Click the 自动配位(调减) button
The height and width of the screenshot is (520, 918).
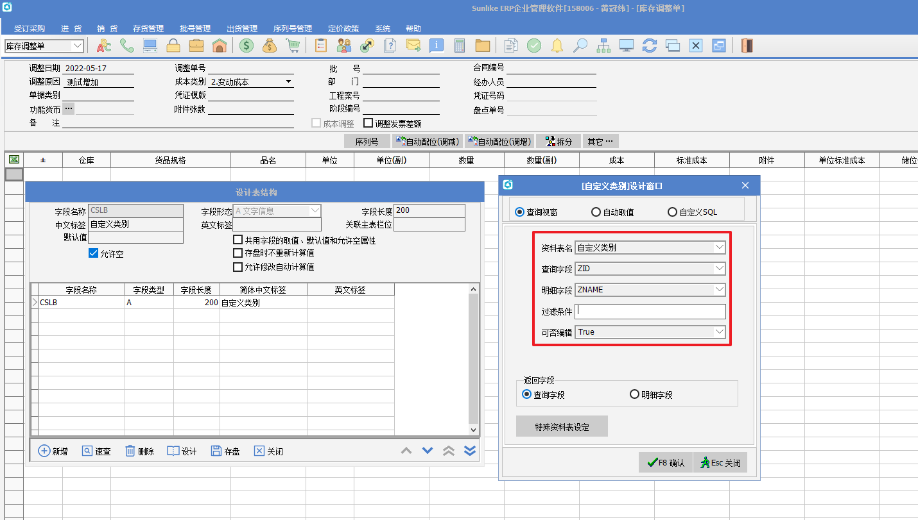tap(427, 141)
